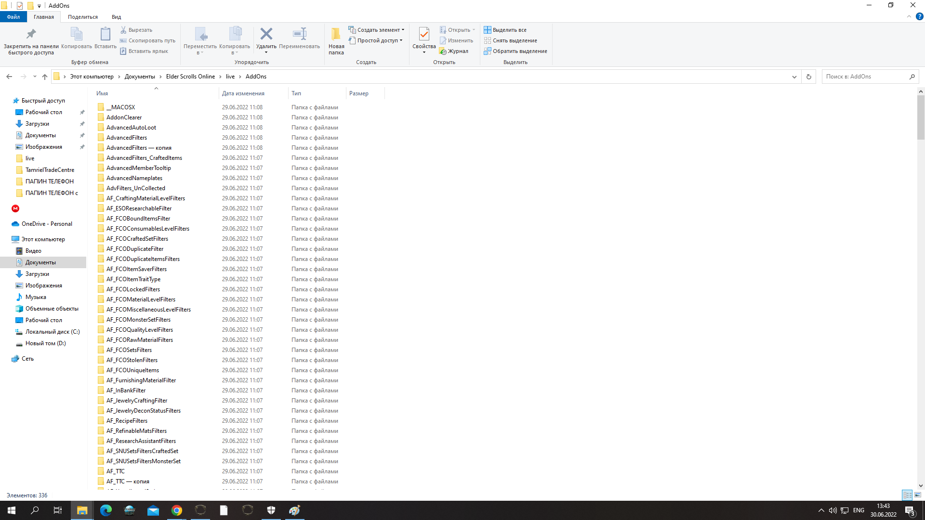Image resolution: width=925 pixels, height=520 pixels.
Task: Expand Простой доступ menu
Action: pos(375,40)
